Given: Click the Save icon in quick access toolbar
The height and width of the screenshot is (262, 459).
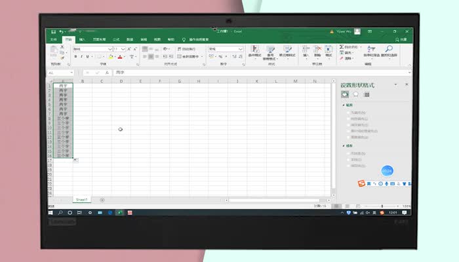Looking at the screenshot, I should [53, 31].
